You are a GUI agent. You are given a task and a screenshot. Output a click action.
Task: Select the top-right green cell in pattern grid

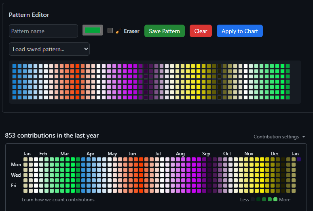(x=288, y=66)
